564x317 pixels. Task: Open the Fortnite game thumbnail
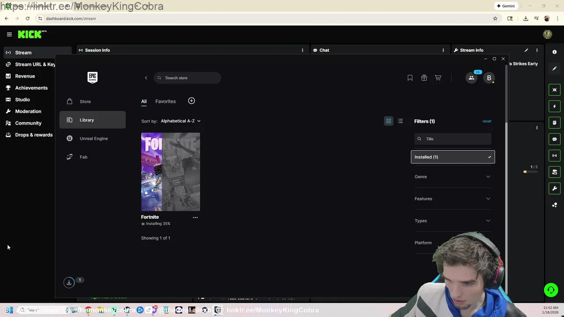[171, 172]
